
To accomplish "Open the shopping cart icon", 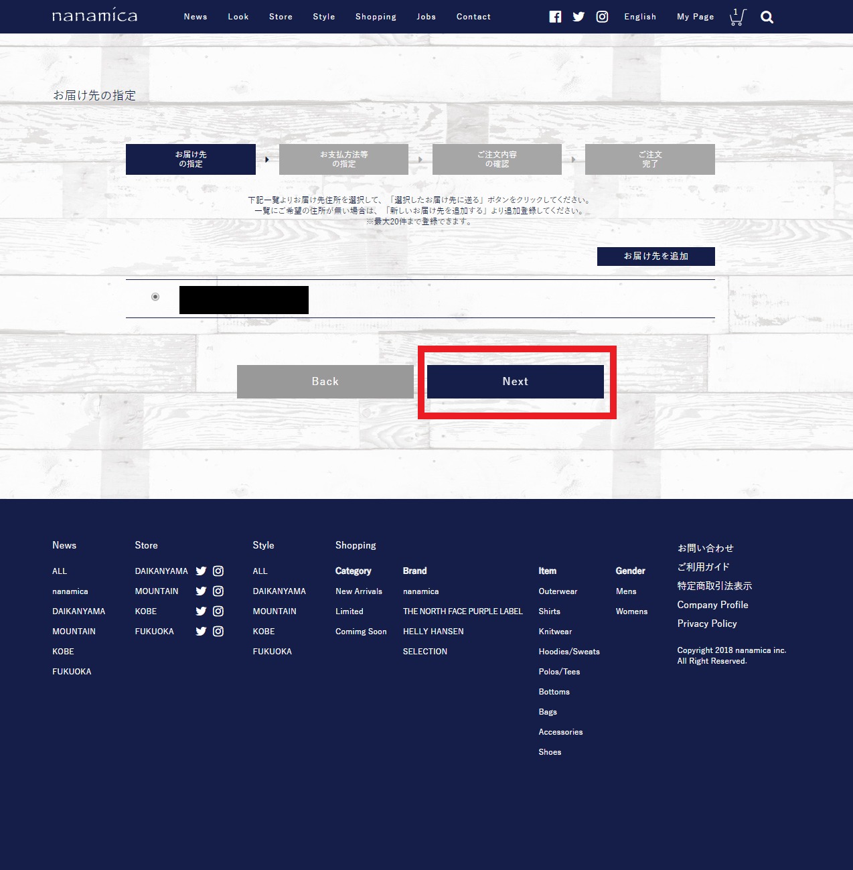I will (737, 17).
